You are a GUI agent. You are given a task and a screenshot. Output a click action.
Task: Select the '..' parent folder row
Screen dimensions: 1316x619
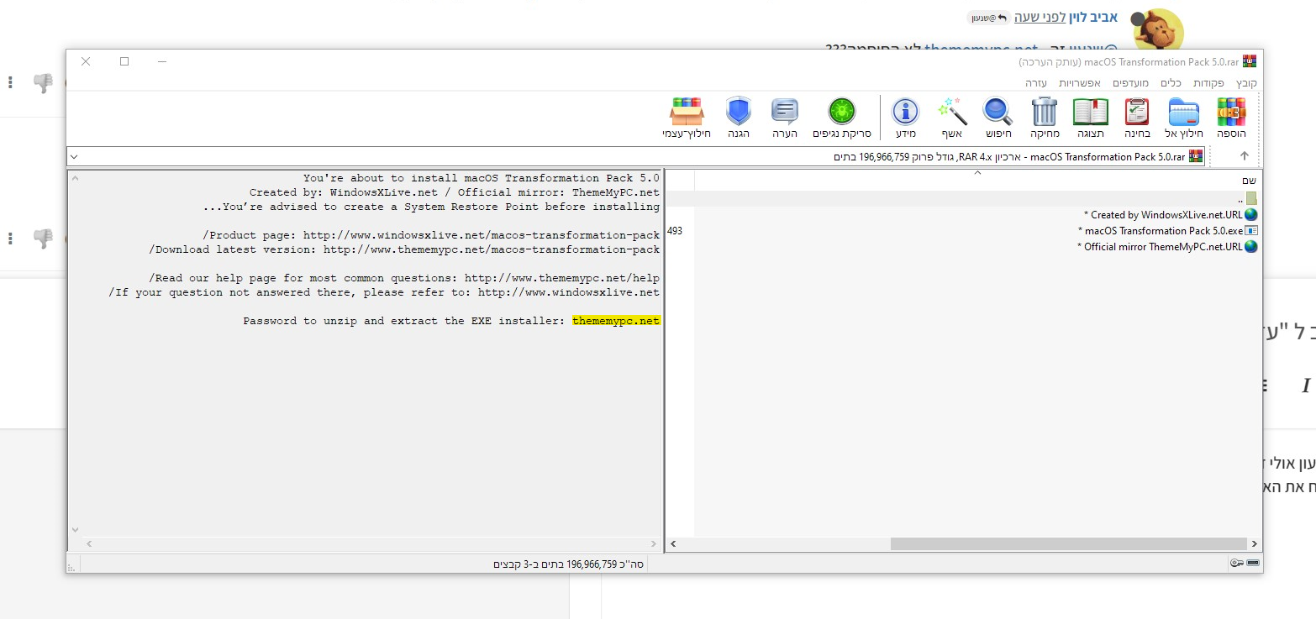pos(965,199)
